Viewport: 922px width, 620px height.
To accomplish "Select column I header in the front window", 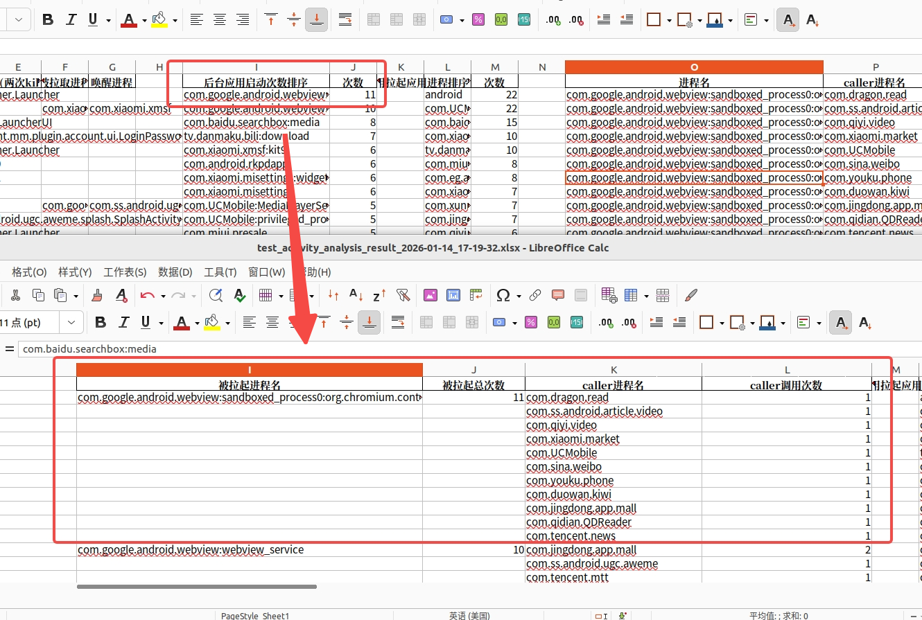I will [x=250, y=370].
